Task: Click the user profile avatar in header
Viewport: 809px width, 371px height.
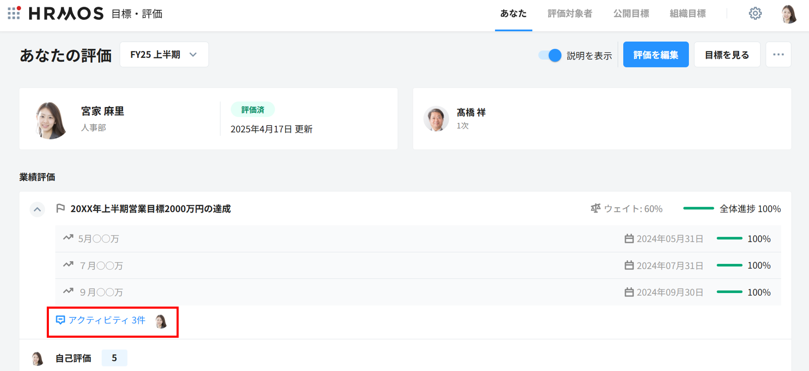Action: coord(788,14)
